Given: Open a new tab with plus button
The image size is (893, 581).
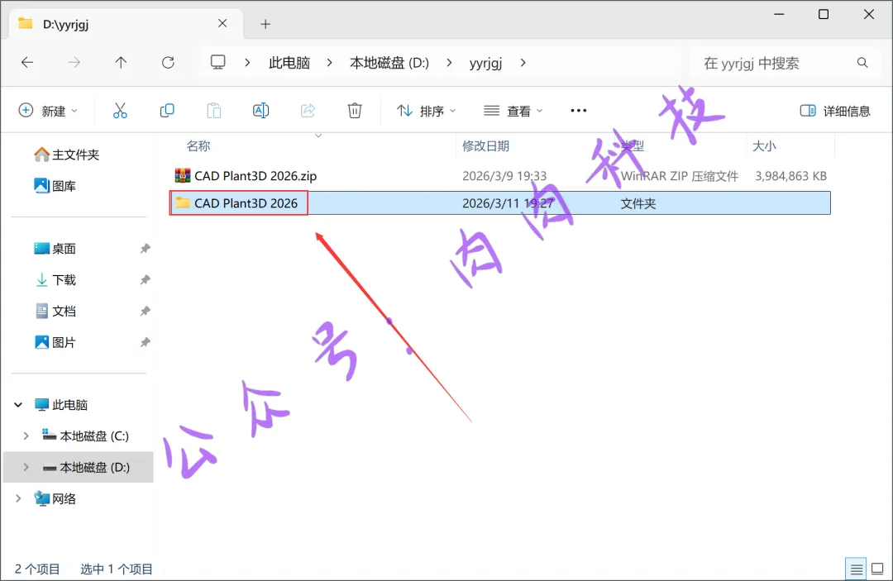Looking at the screenshot, I should tap(265, 24).
